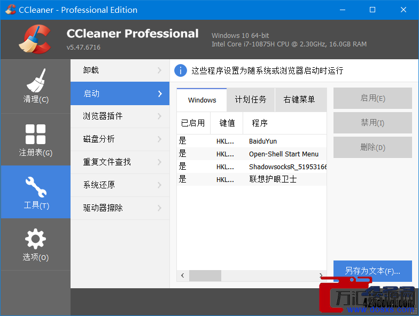This screenshot has height=316, width=419.
Task: Select the 启动 startup tool
Action: pos(120,93)
